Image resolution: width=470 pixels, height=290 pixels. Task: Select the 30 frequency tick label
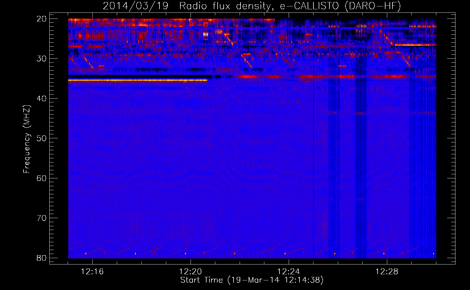42,59
